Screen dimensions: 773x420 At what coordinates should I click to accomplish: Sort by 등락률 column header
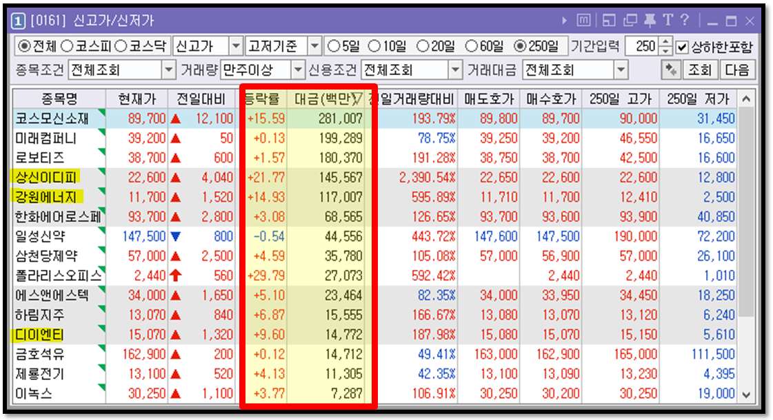[262, 99]
